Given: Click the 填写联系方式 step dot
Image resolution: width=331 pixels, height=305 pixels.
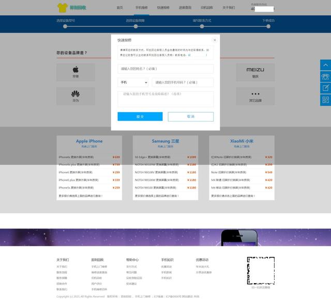Looking at the screenshot, I should (202, 26).
